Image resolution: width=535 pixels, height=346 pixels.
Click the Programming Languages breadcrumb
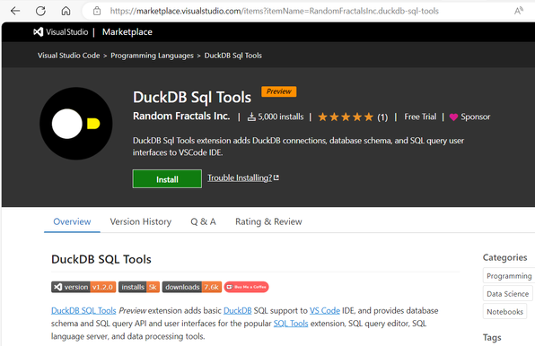pos(152,56)
